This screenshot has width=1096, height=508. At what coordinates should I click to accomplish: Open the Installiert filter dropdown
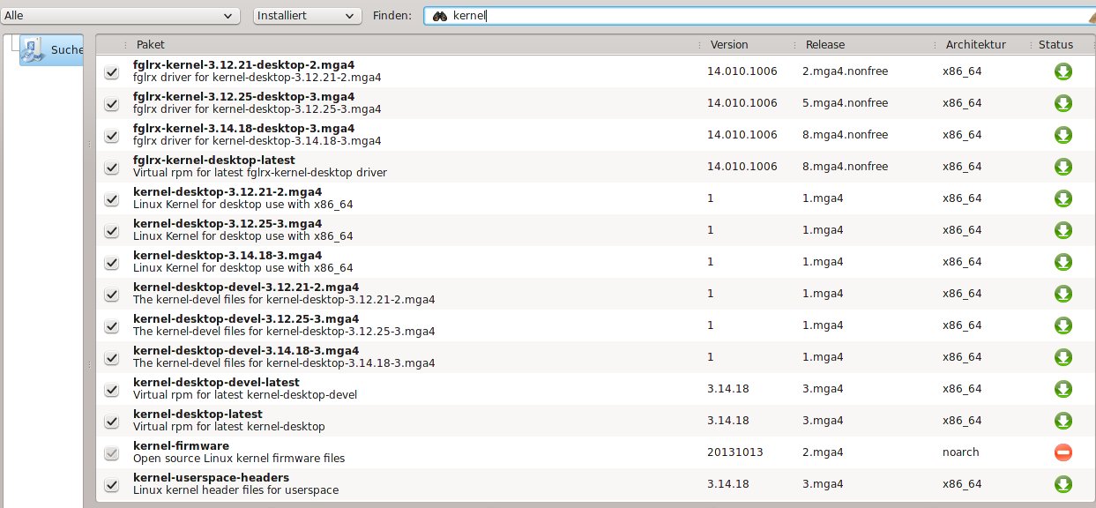coord(308,16)
